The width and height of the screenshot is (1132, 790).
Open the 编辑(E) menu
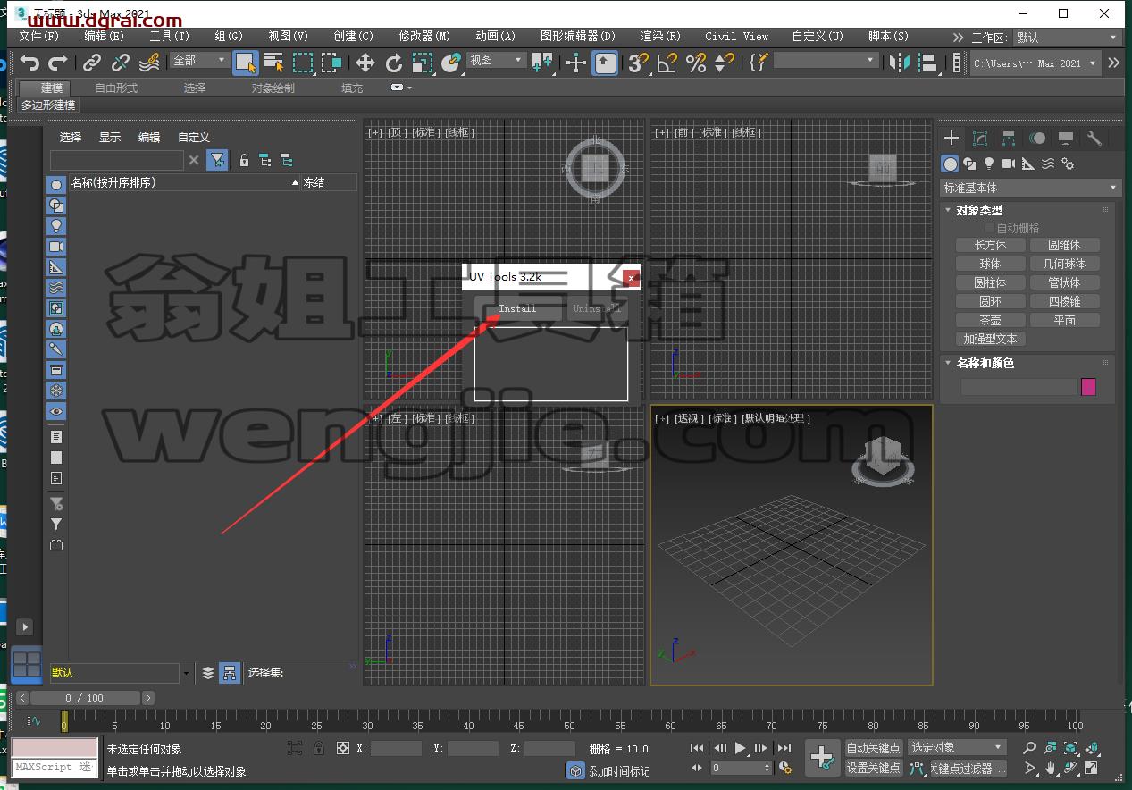[104, 37]
